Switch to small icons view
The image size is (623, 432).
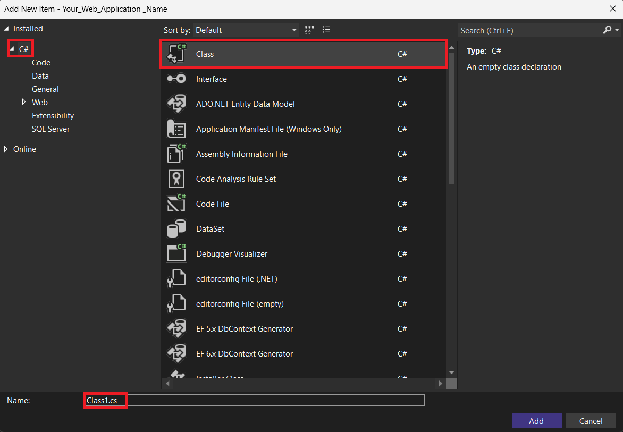pyautogui.click(x=309, y=30)
